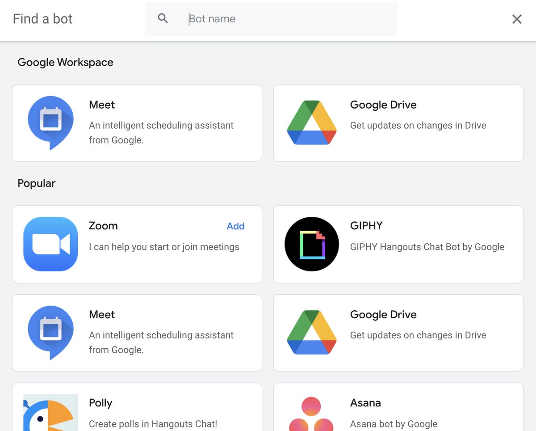
Task: Select Google Drive title under Google Workspace
Action: 383,105
